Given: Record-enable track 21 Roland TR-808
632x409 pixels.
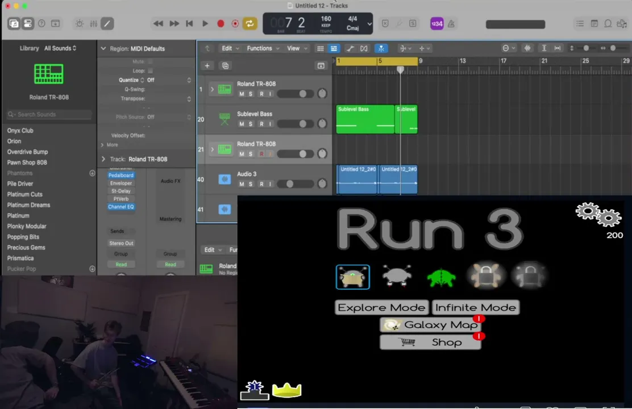Looking at the screenshot, I should tap(261, 153).
